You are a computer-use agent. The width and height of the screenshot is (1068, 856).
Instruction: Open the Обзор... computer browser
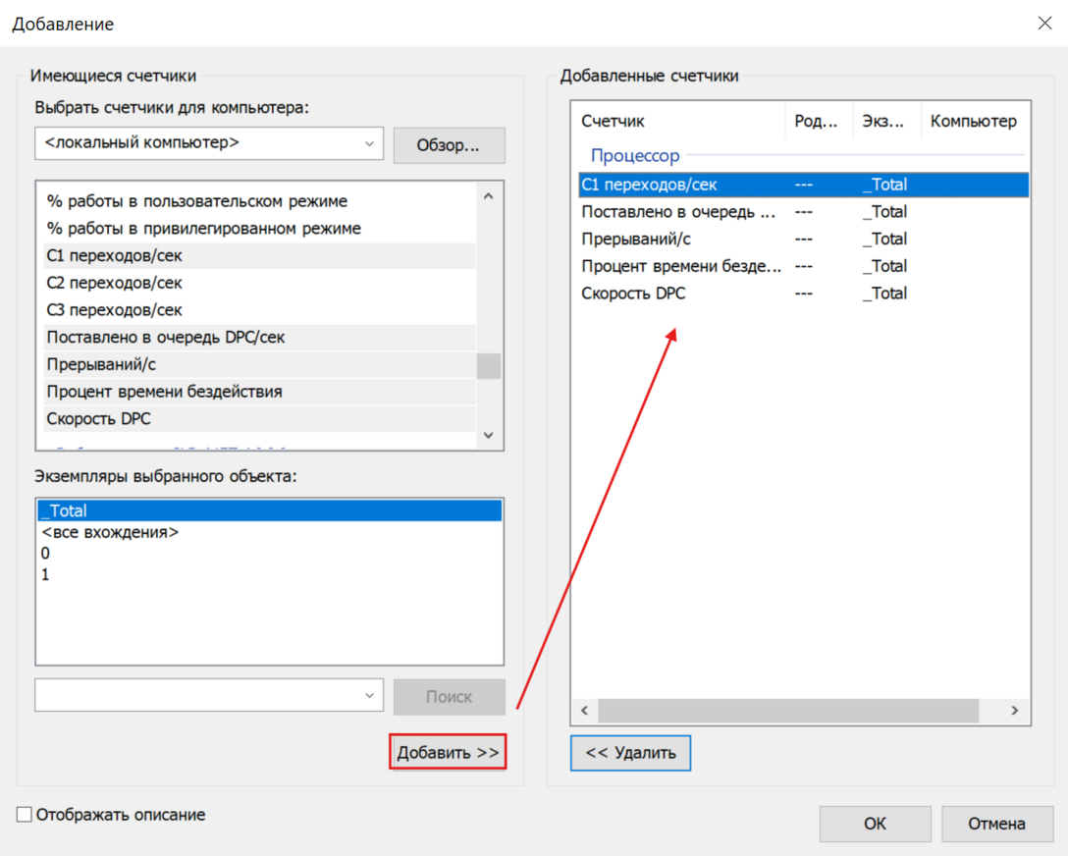[x=449, y=145]
